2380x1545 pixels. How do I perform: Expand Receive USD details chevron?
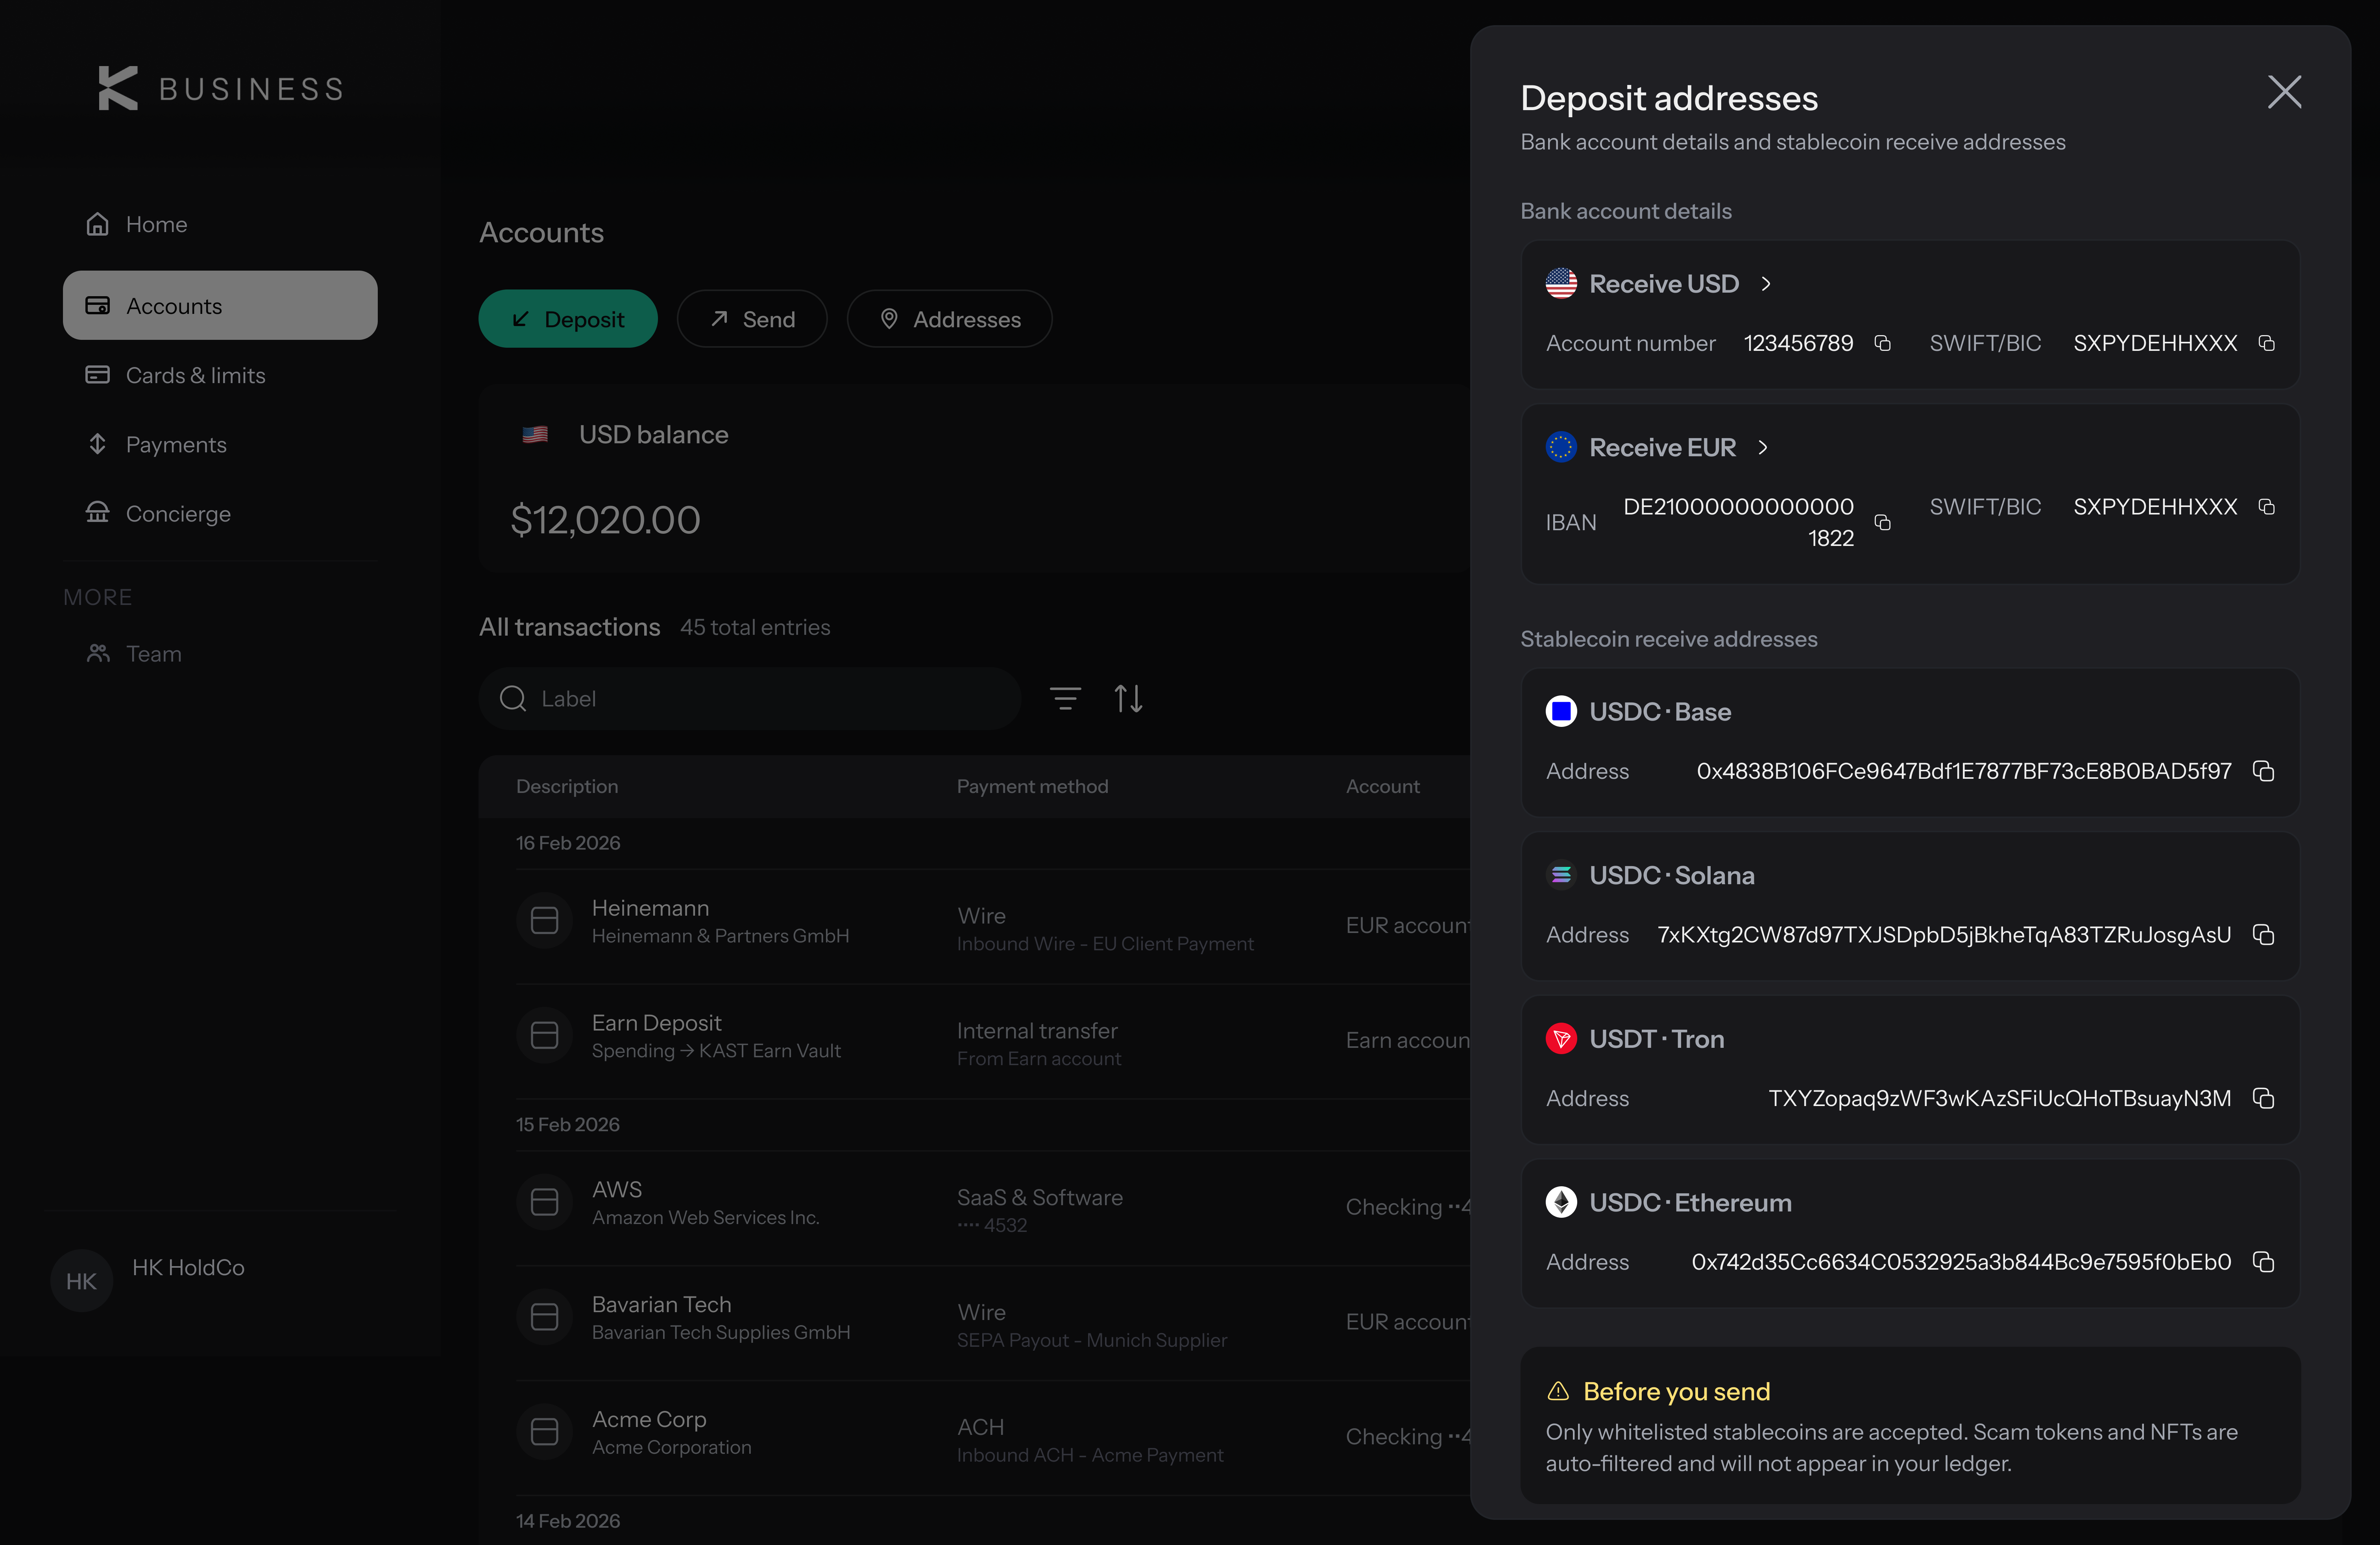(x=1766, y=284)
